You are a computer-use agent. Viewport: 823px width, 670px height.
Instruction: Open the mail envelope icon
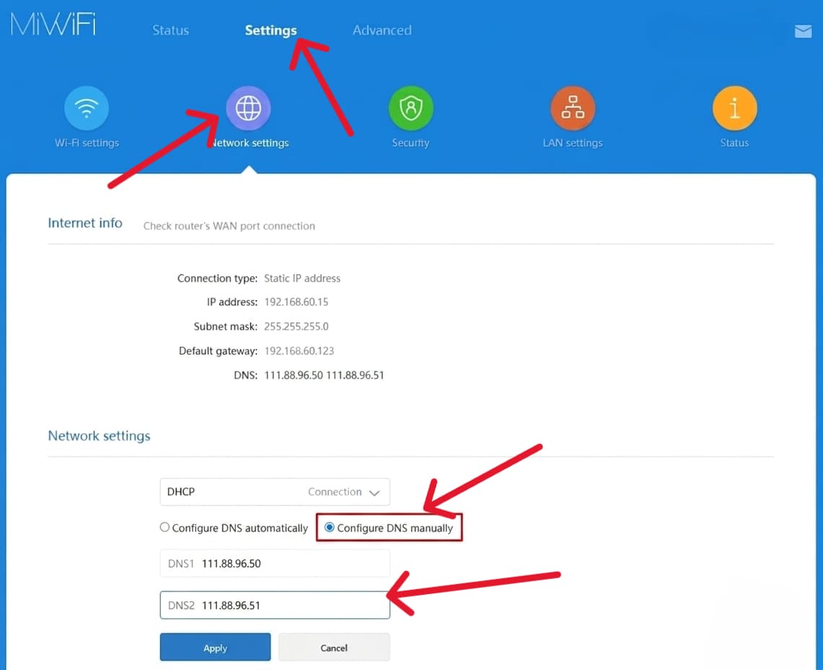point(803,32)
